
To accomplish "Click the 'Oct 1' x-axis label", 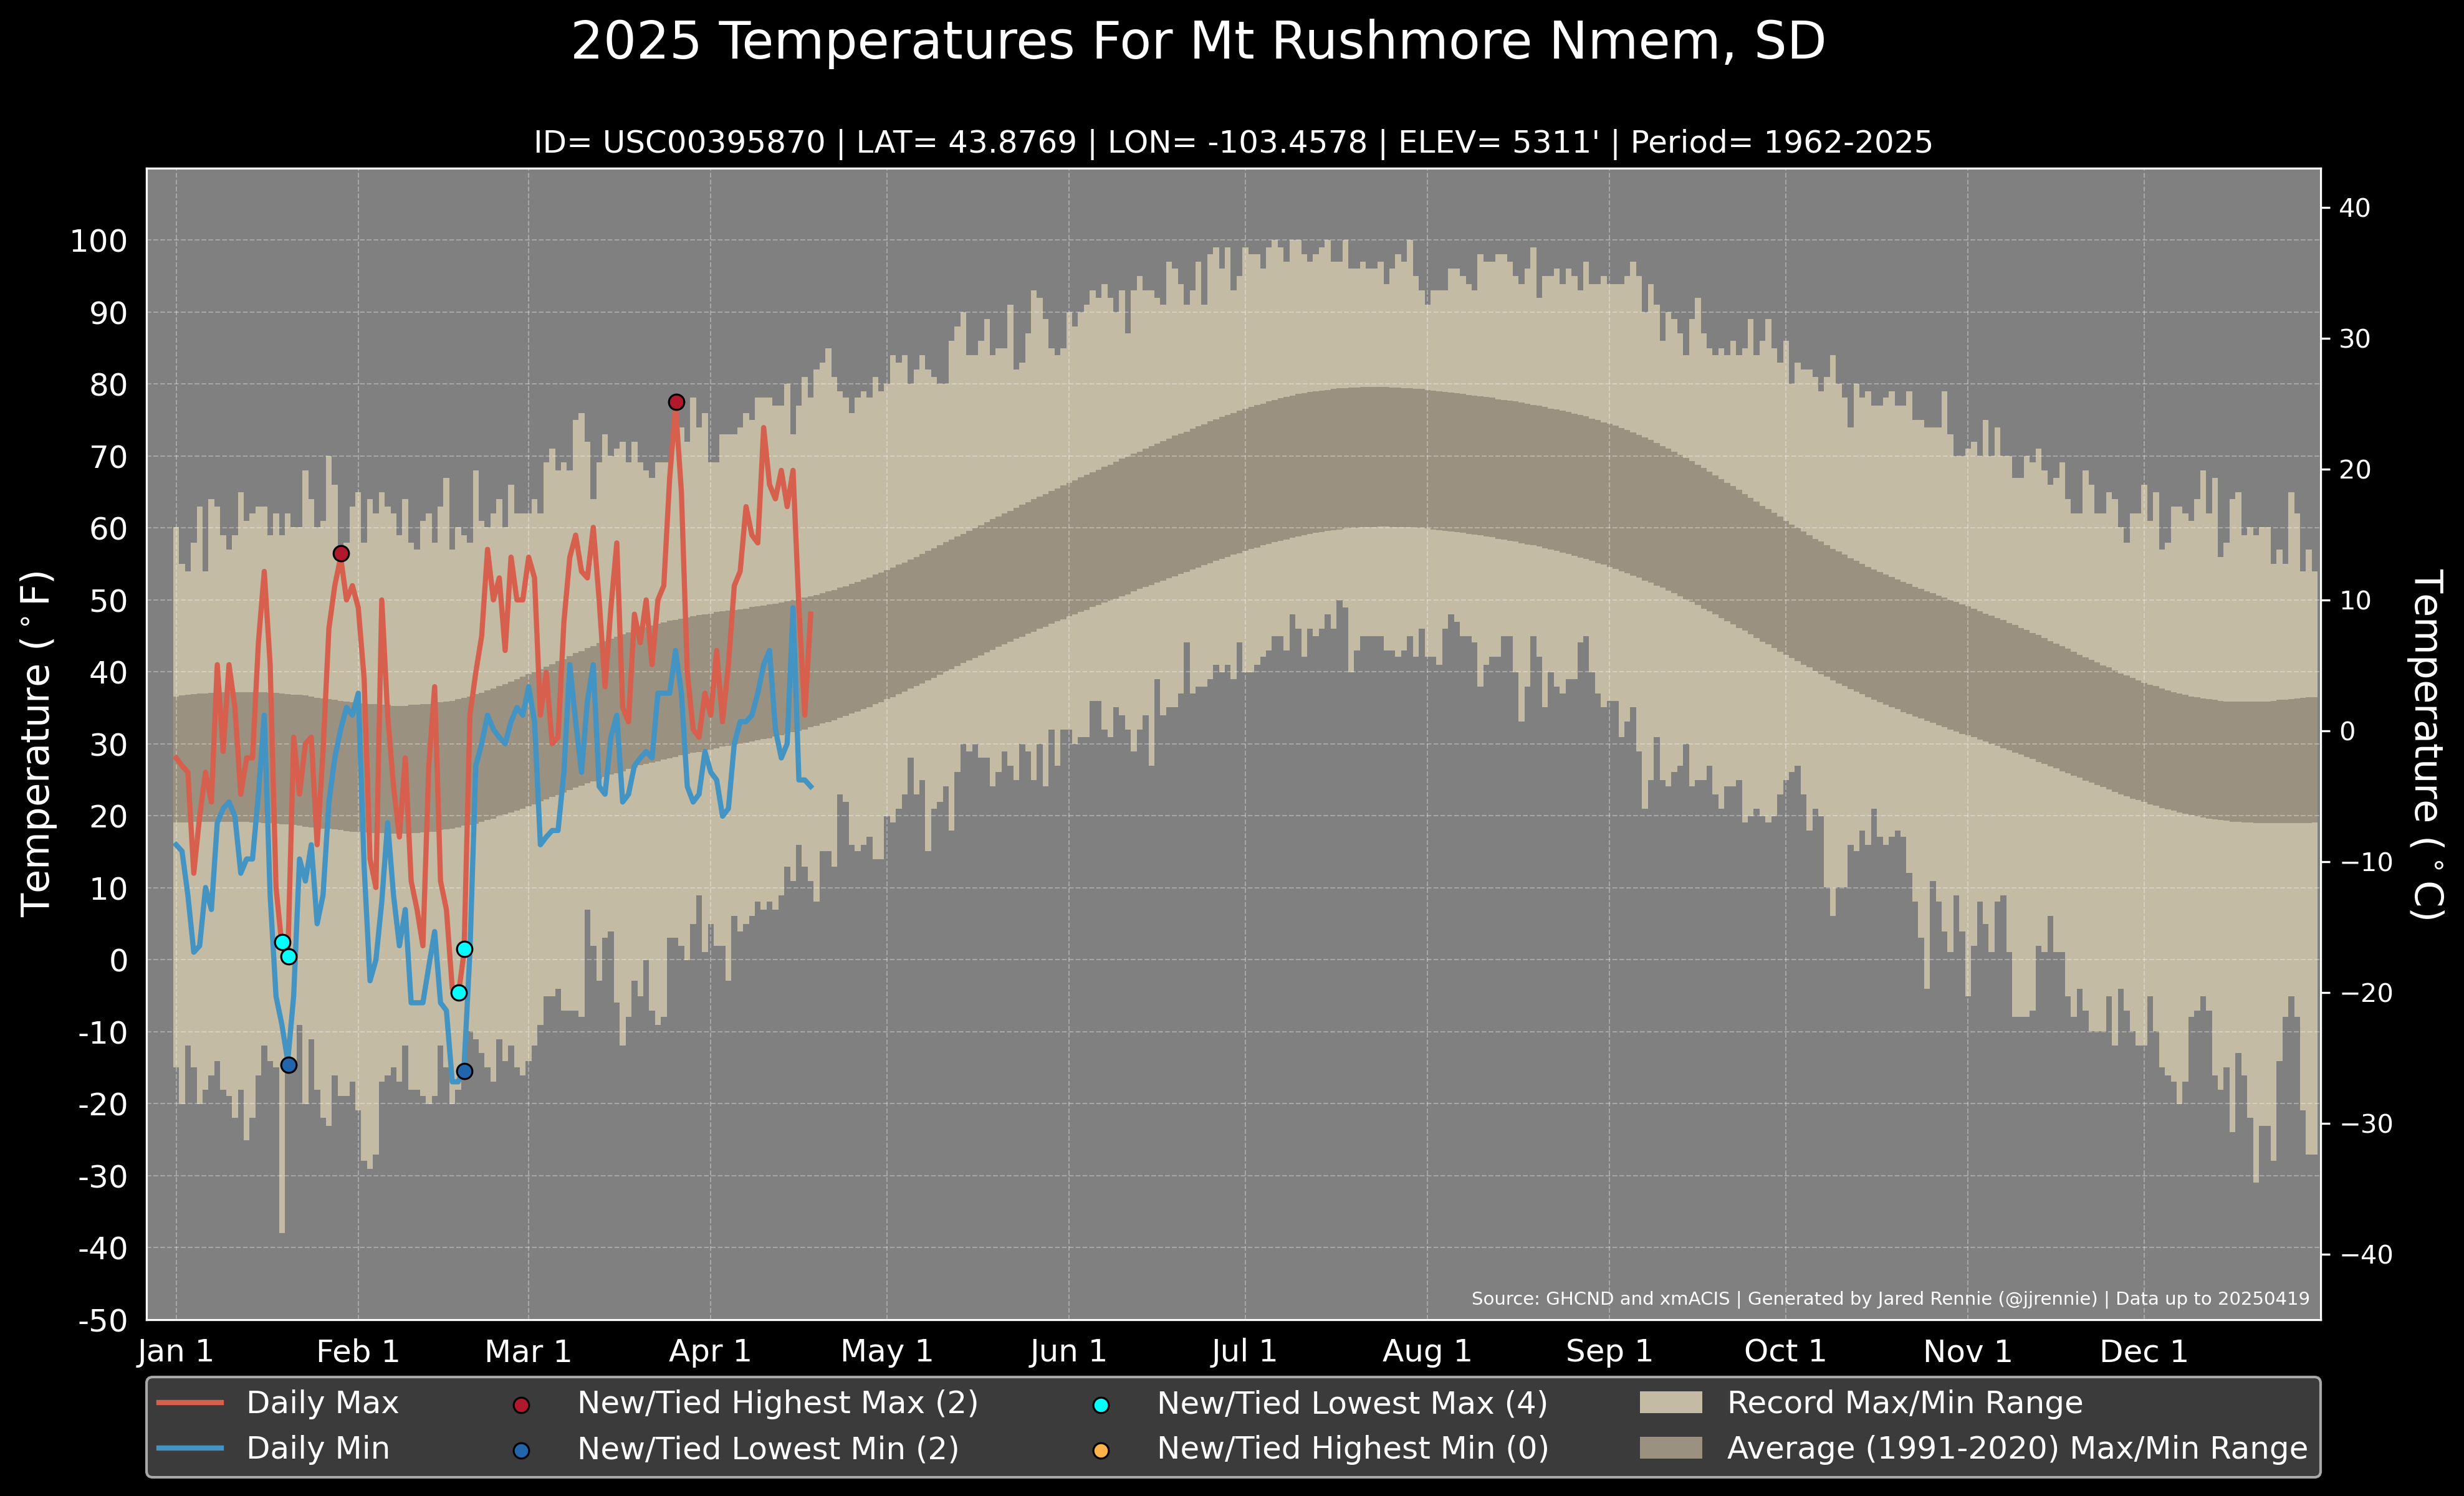I will click(x=1785, y=1351).
